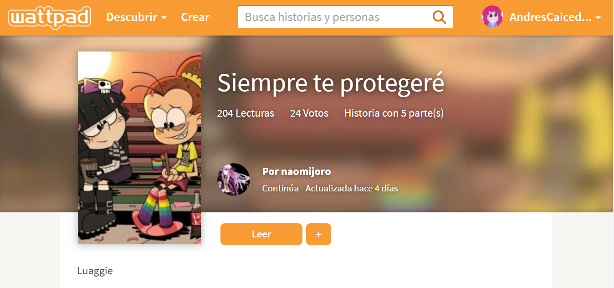Click the Leer button
614x288 pixels.
(261, 234)
